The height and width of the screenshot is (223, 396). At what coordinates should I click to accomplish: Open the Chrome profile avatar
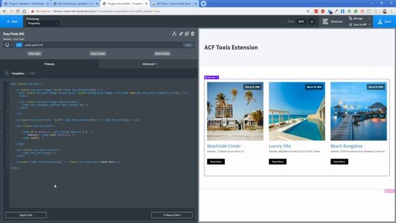coord(385,11)
